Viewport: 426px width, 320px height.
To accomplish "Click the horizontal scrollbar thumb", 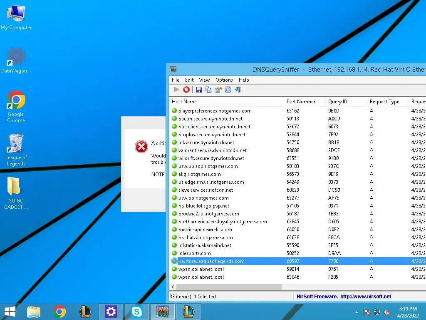I will (x=229, y=287).
